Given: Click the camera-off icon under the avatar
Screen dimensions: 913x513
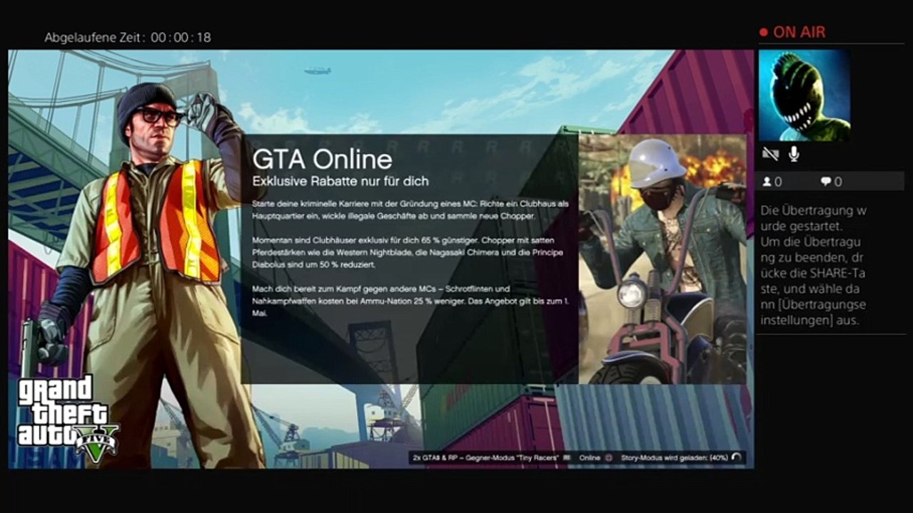Looking at the screenshot, I should tap(770, 153).
